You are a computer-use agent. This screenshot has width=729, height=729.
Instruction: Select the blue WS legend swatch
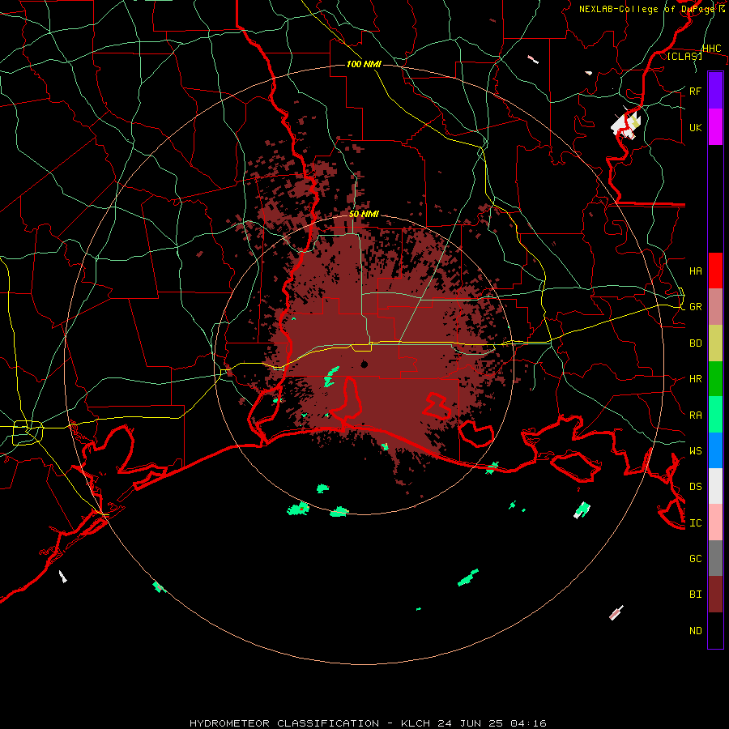[x=715, y=450]
